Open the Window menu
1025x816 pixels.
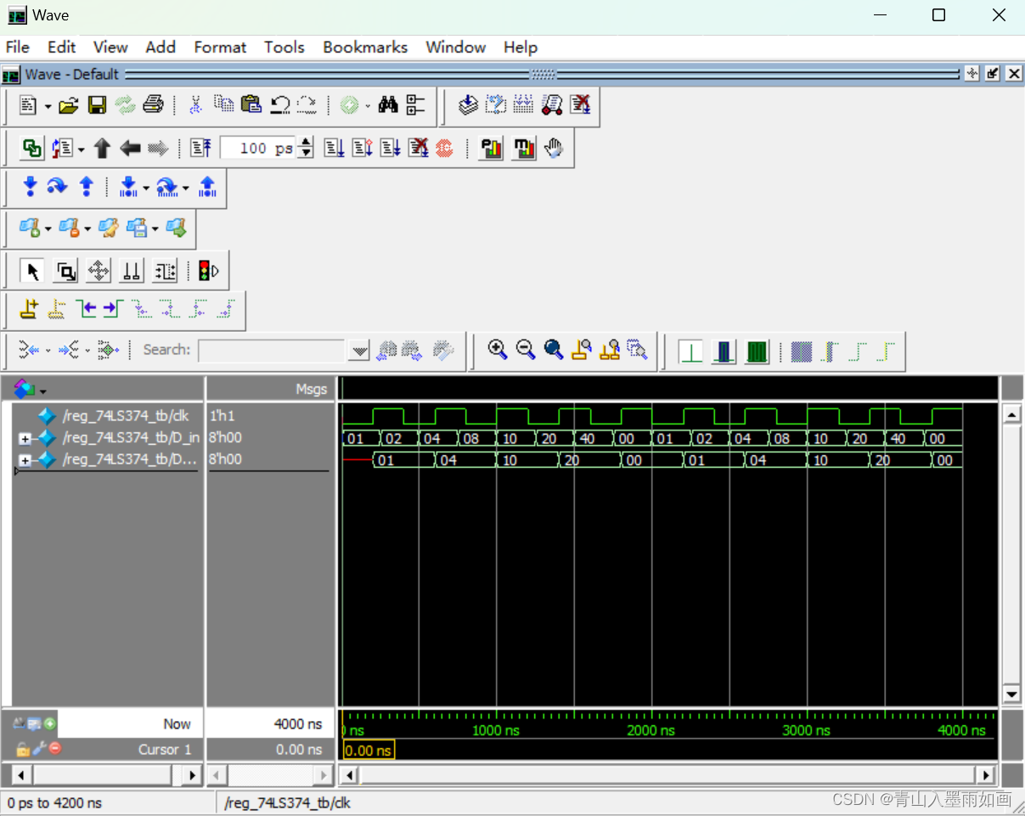coord(456,47)
